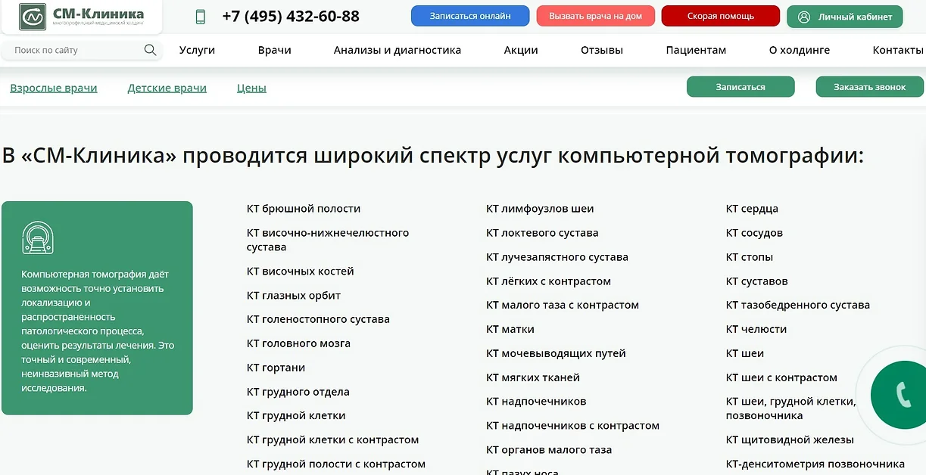Open the Акции menu item

pos(521,50)
